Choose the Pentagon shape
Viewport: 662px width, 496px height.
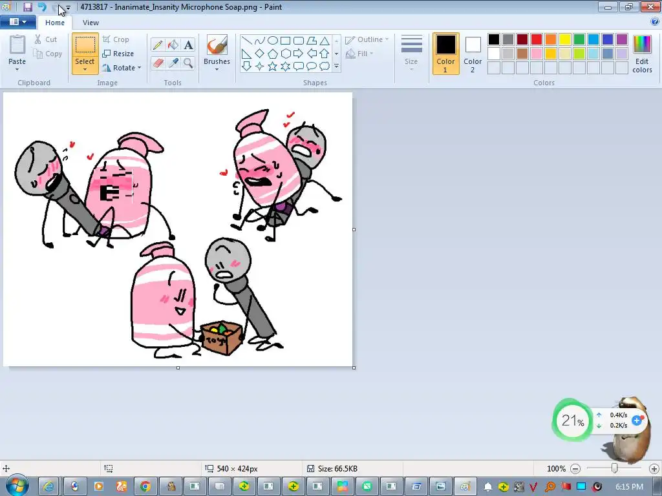273,54
